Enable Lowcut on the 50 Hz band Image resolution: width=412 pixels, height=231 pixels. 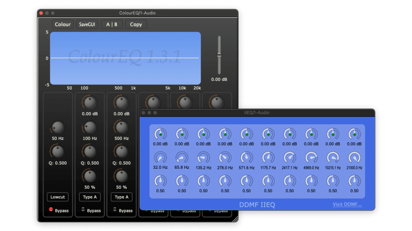[x=58, y=197]
